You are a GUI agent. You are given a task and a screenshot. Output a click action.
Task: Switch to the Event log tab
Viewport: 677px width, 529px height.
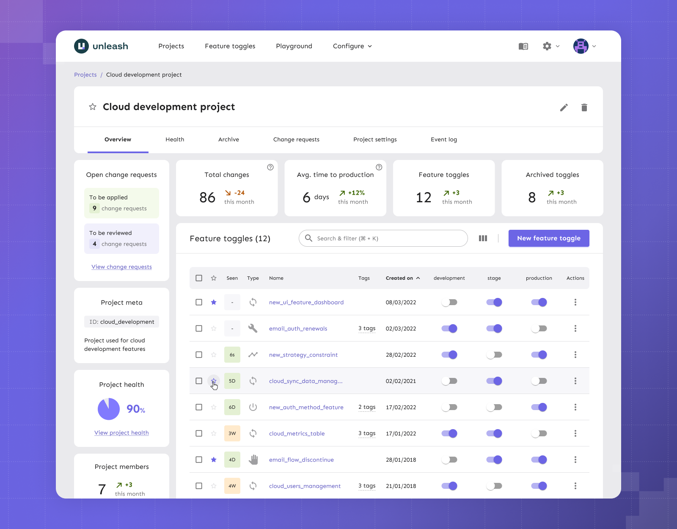(443, 139)
